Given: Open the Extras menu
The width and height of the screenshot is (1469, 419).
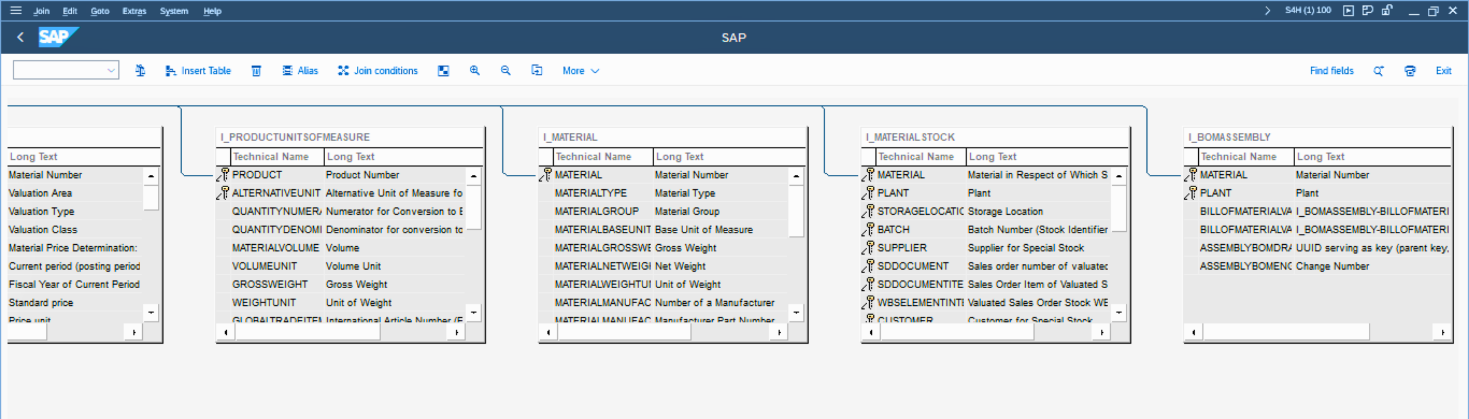Looking at the screenshot, I should (x=134, y=11).
